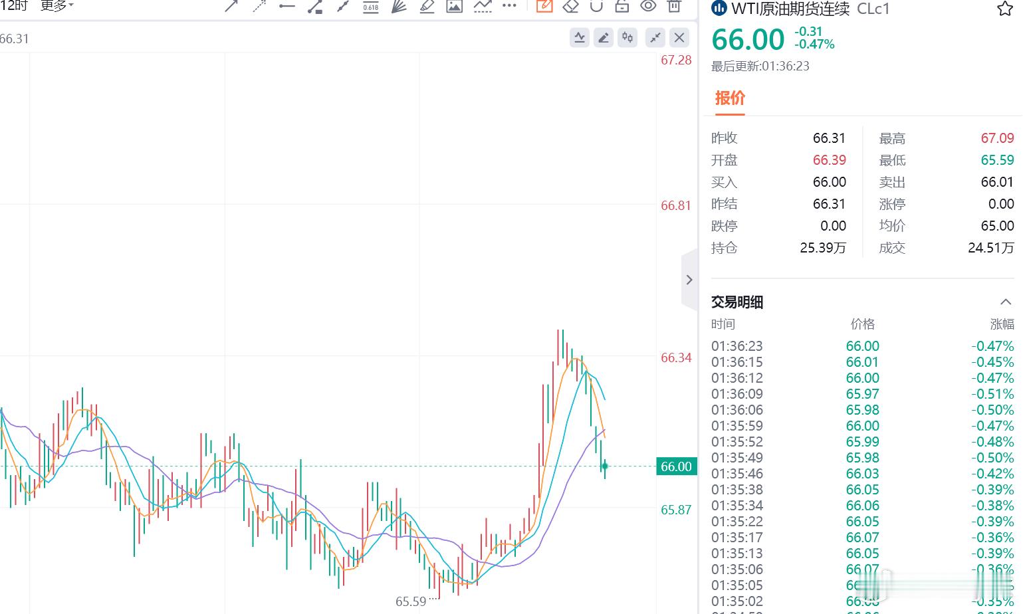This screenshot has width=1023, height=614.
Task: Click the 65.59 low marker on chart
Action: [x=411, y=601]
